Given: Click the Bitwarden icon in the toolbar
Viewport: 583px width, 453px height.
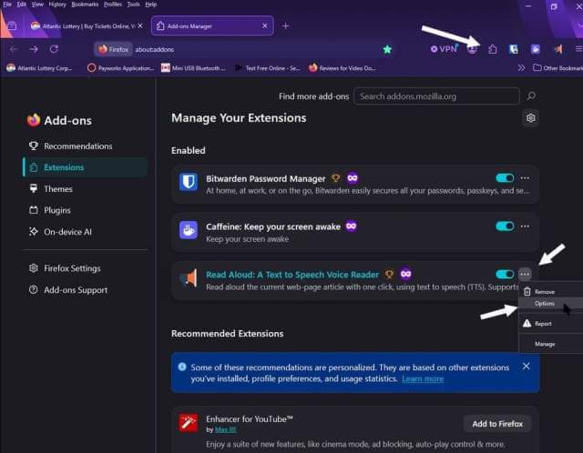Looking at the screenshot, I should pos(514,49).
